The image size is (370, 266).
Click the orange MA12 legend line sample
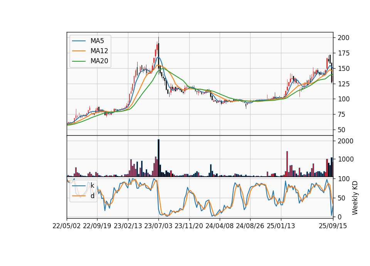click(79, 51)
